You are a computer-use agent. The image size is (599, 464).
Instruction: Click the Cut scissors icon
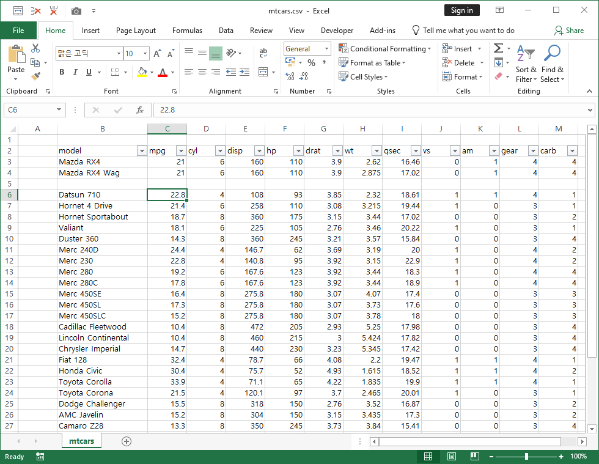(35, 48)
